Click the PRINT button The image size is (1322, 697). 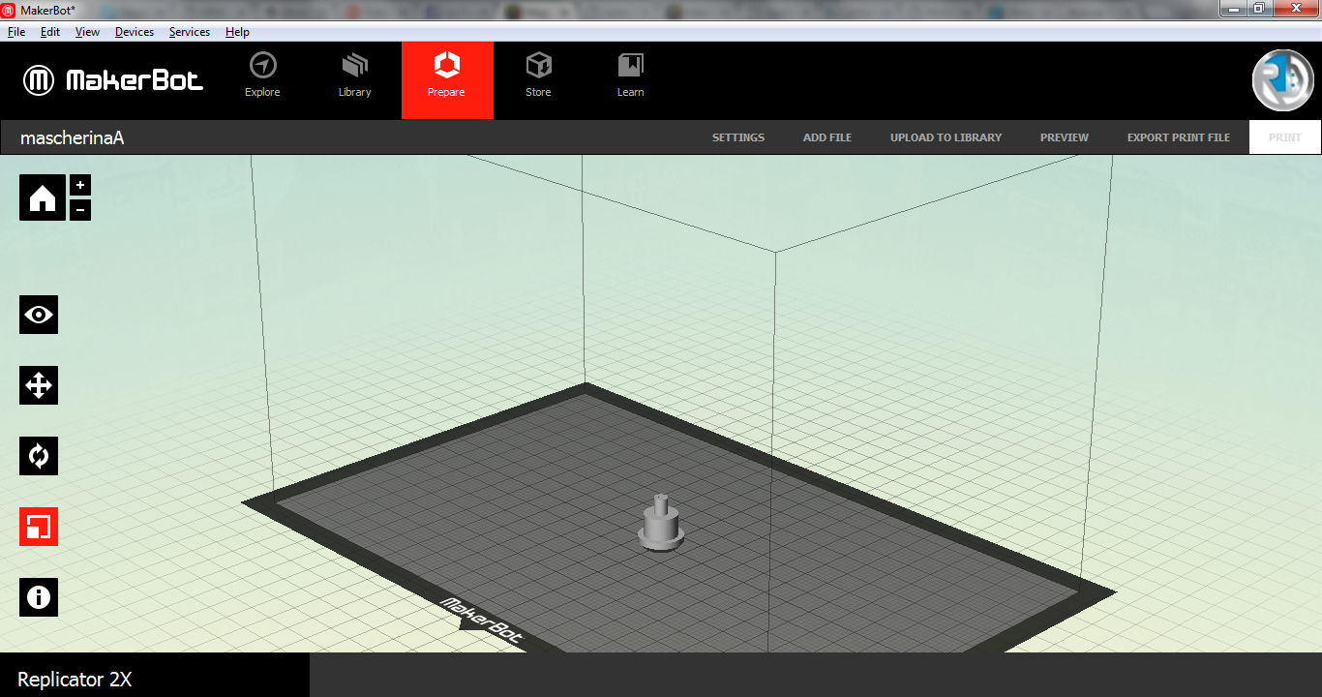[x=1285, y=137]
